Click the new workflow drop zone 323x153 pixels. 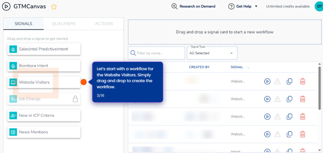pos(225,32)
